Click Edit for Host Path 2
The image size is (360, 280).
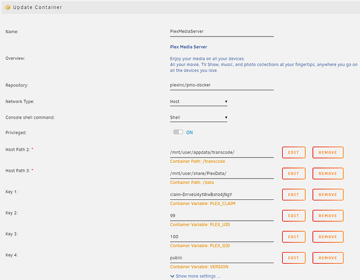(x=293, y=152)
